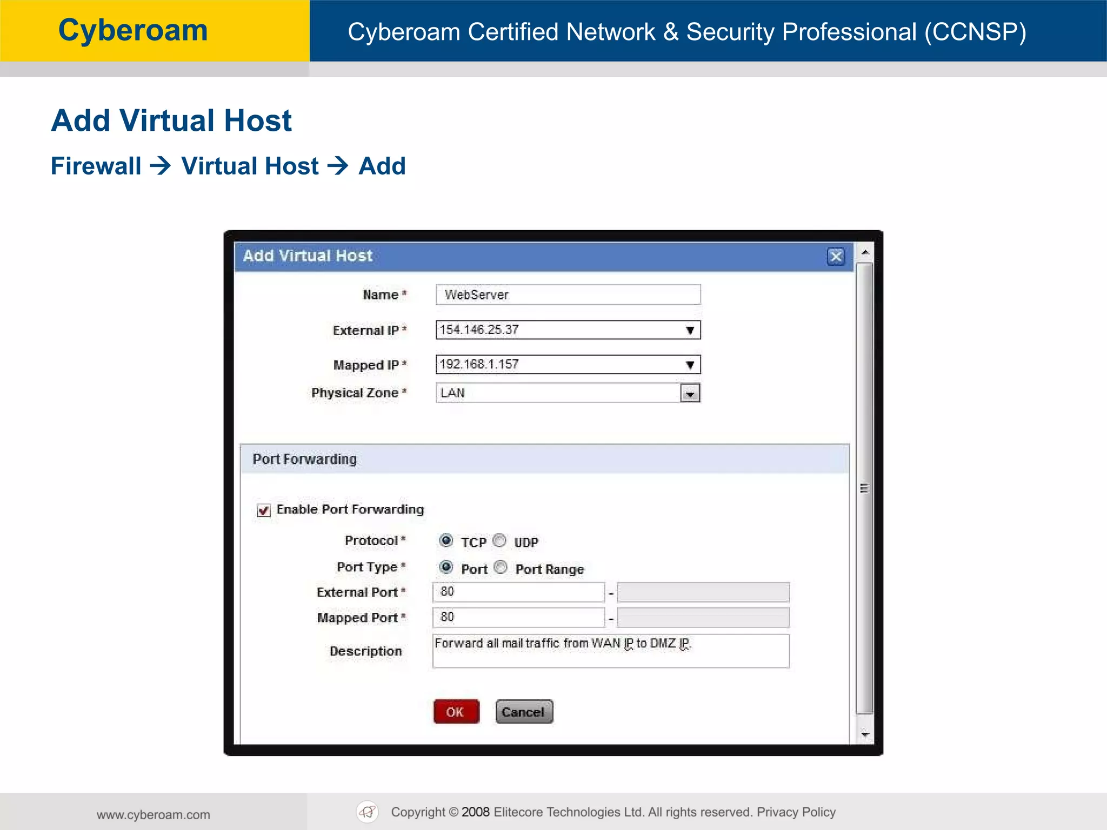Choose the Port Range radio option
The width and height of the screenshot is (1107, 830).
501,567
